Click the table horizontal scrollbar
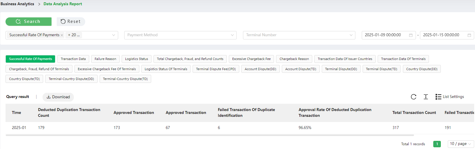The width and height of the screenshot is (475, 149). pos(210,135)
